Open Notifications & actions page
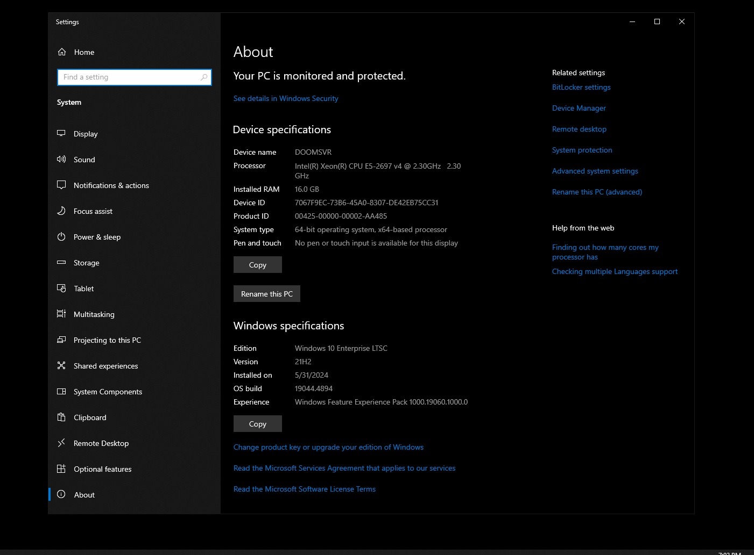The height and width of the screenshot is (555, 754). tap(135, 185)
